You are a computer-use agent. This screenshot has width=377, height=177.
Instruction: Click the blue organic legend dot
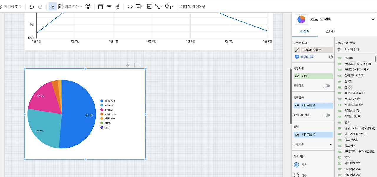pos(102,101)
